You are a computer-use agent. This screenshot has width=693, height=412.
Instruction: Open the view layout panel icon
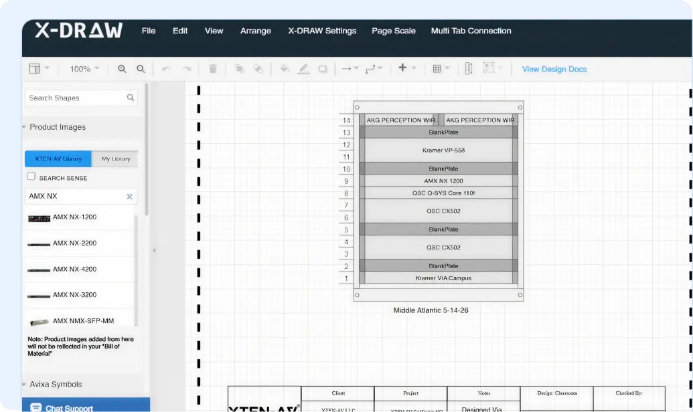tap(34, 68)
